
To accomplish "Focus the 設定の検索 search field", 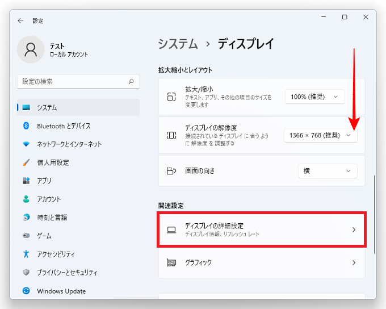I will point(78,82).
